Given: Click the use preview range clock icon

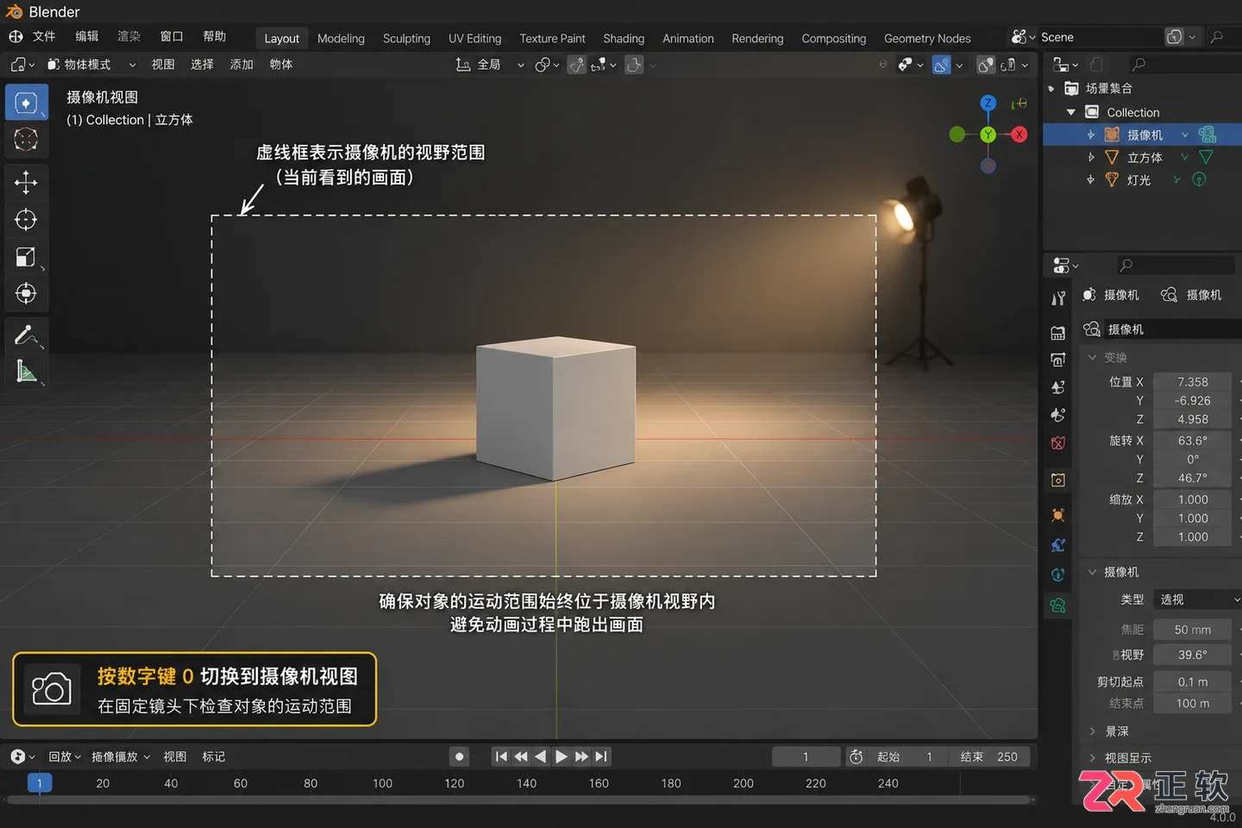Looking at the screenshot, I should click(856, 756).
